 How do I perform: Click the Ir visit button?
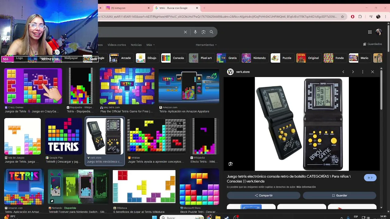370,178
